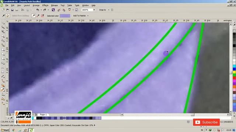Select the Text tool in toolbox
The height and width of the screenshot is (132, 236).
[x=3, y=67]
